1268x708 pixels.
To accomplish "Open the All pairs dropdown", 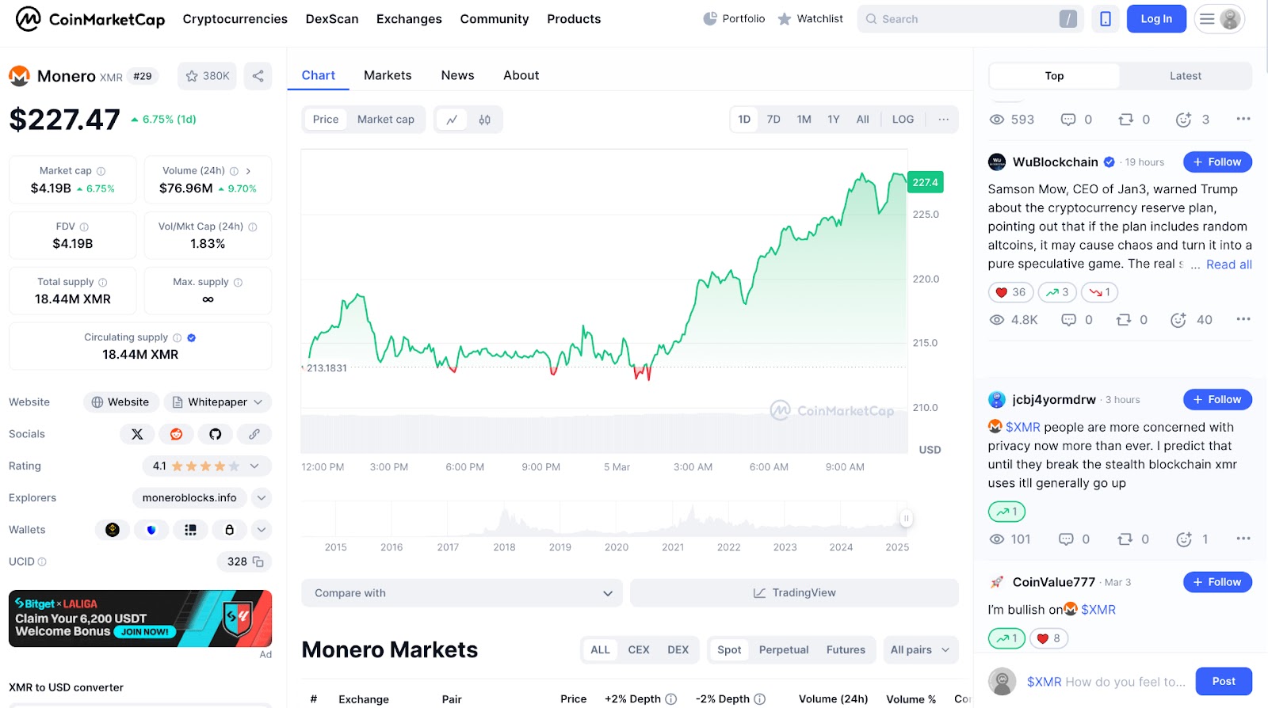I will pyautogui.click(x=919, y=650).
